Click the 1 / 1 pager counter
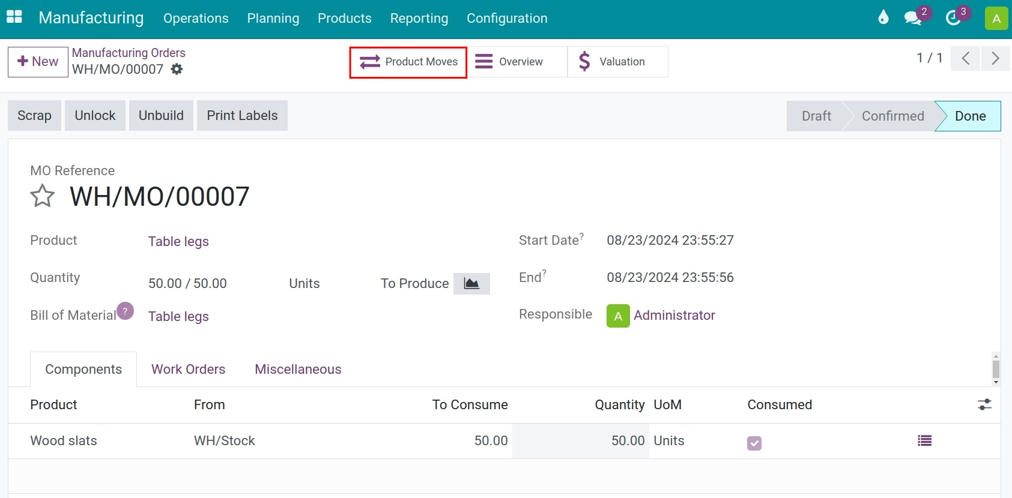Image resolution: width=1012 pixels, height=498 pixels. 929,58
